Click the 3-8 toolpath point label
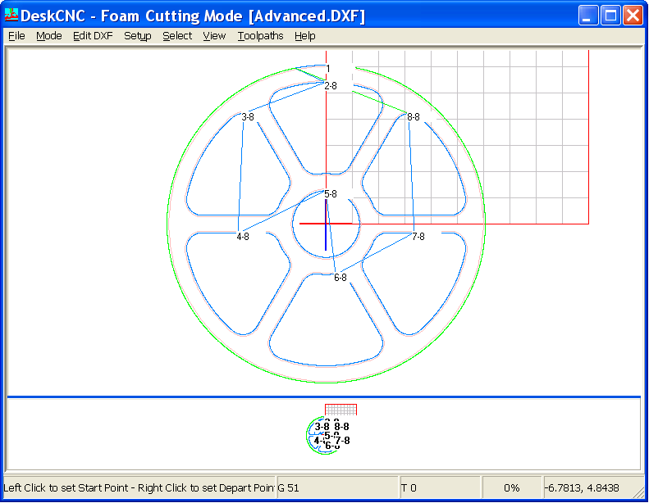 click(x=248, y=117)
